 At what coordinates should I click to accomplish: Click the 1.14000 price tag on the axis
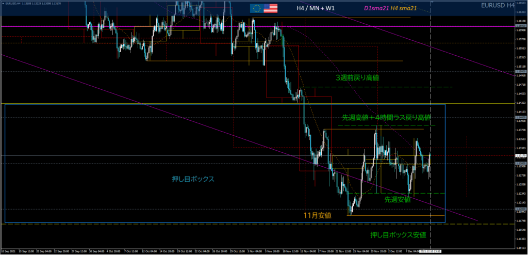521,117
